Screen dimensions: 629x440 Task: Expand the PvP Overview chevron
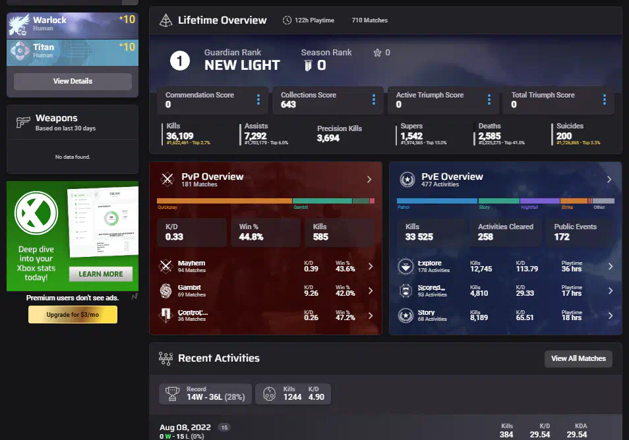point(369,179)
